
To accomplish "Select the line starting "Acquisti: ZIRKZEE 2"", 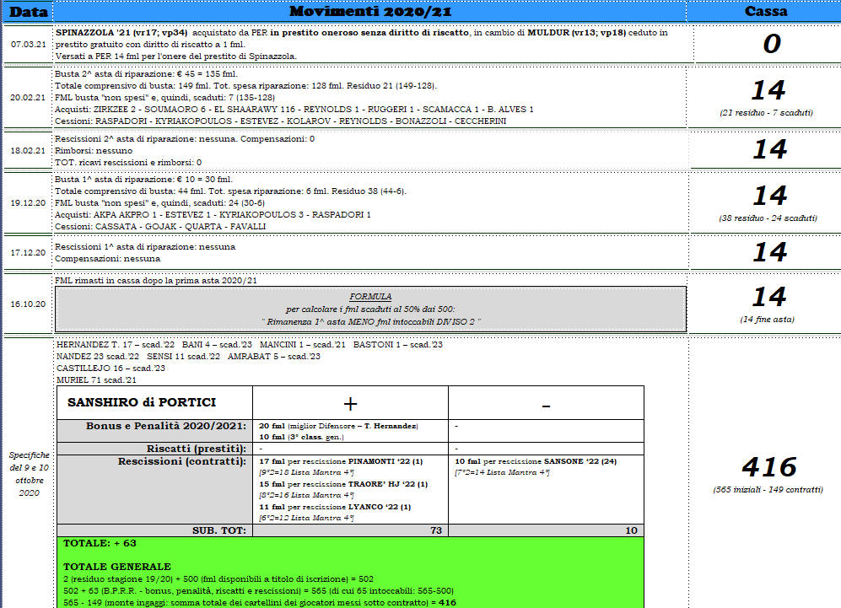I will tap(294, 110).
